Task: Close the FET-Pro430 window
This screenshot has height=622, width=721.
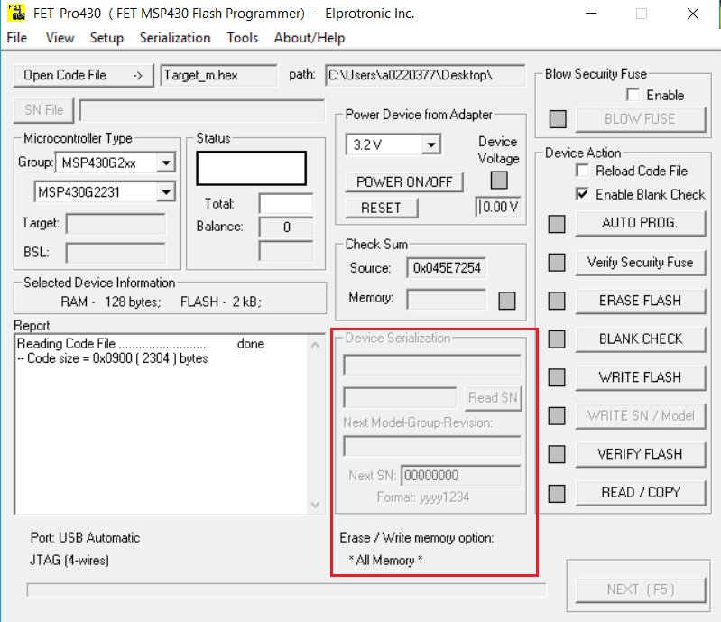Action: click(693, 14)
